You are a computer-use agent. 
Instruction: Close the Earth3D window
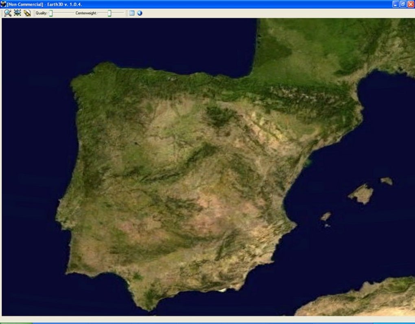(411, 4)
